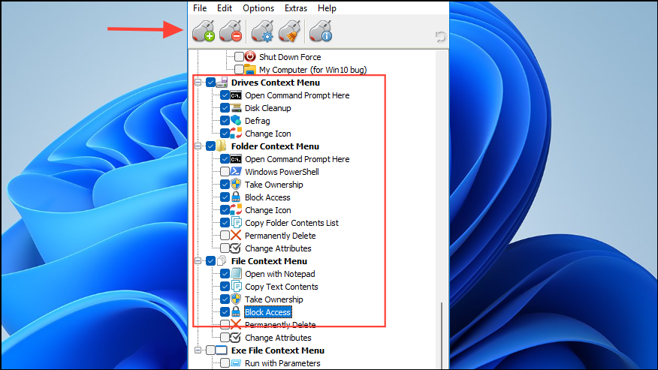Select Run with Parameters entry
This screenshot has height=370, width=658.
click(283, 362)
